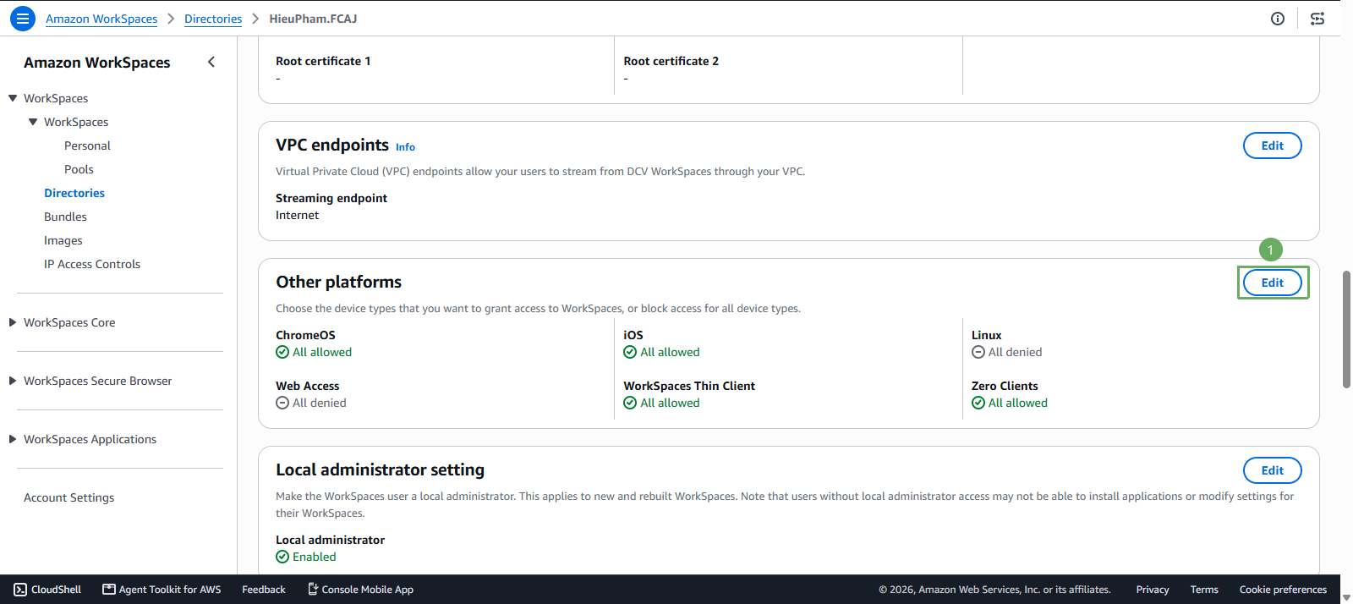This screenshot has width=1353, height=604.
Task: Click the scrollbar down arrow
Action: [x=1346, y=597]
